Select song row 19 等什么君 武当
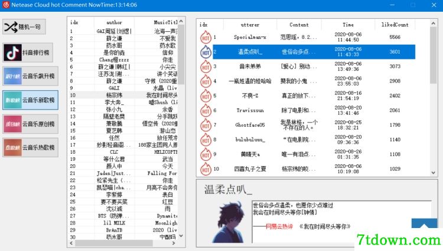Viewport: 443px width, 251px height. [x=123, y=159]
